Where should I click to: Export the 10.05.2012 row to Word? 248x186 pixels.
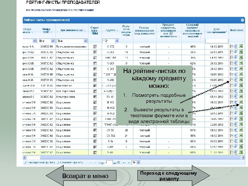[236, 80]
